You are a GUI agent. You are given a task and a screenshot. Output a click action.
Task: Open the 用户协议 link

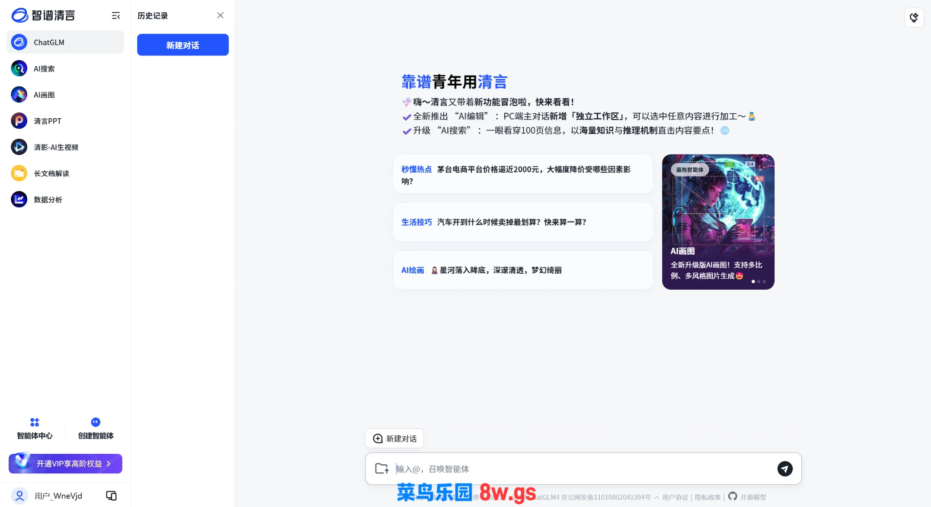[x=675, y=497]
